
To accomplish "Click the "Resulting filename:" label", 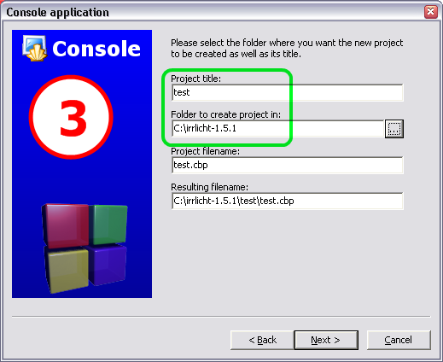I will (209, 187).
